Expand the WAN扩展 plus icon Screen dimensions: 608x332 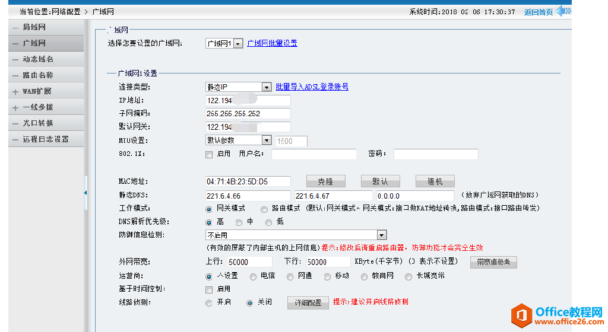click(15, 92)
